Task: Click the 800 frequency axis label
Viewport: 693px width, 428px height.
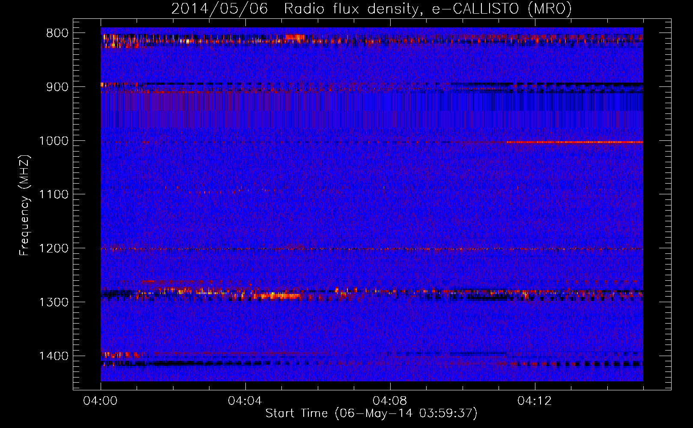Action: coord(57,33)
